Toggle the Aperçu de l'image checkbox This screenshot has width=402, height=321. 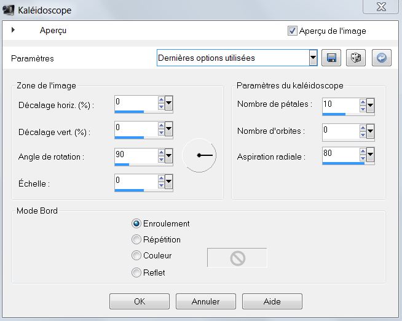[292, 31]
